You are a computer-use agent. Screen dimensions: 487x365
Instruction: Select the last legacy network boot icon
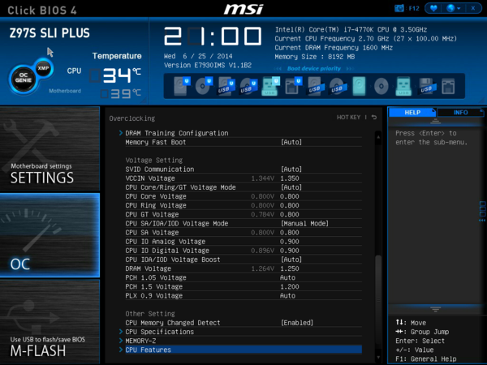click(x=448, y=86)
